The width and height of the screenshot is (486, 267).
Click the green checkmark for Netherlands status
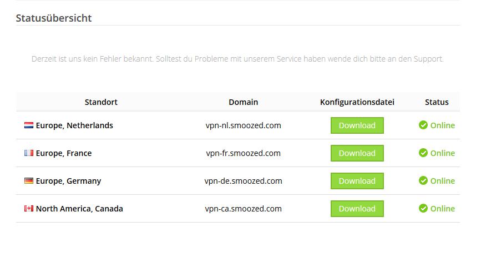pos(423,125)
